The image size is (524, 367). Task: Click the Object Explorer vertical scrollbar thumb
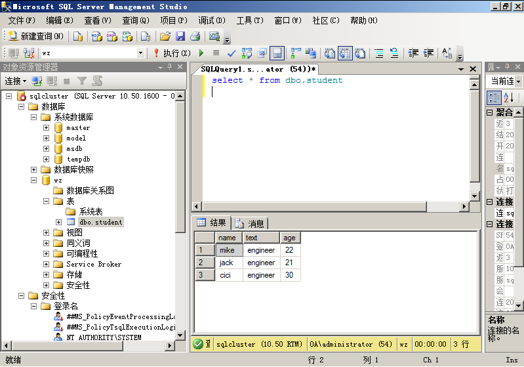point(180,167)
